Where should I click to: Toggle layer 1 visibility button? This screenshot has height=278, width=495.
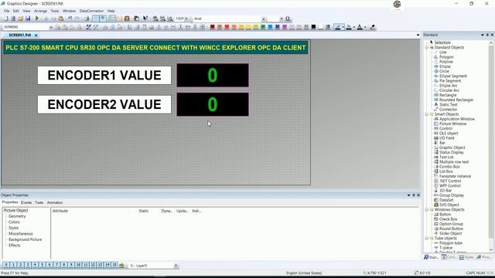tap(13, 266)
